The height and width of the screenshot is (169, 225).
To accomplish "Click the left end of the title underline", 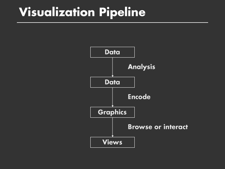I will pos(18,23).
